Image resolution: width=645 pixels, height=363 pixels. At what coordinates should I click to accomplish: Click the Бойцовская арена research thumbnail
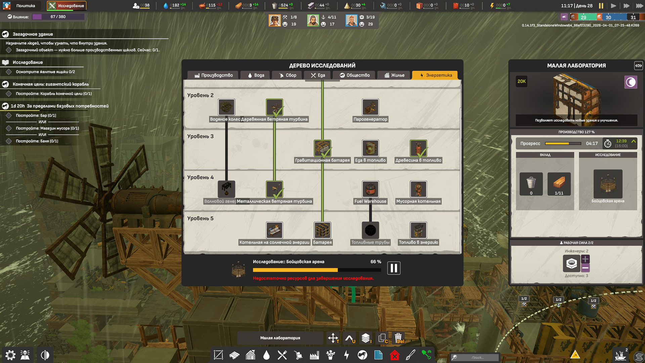pyautogui.click(x=608, y=184)
